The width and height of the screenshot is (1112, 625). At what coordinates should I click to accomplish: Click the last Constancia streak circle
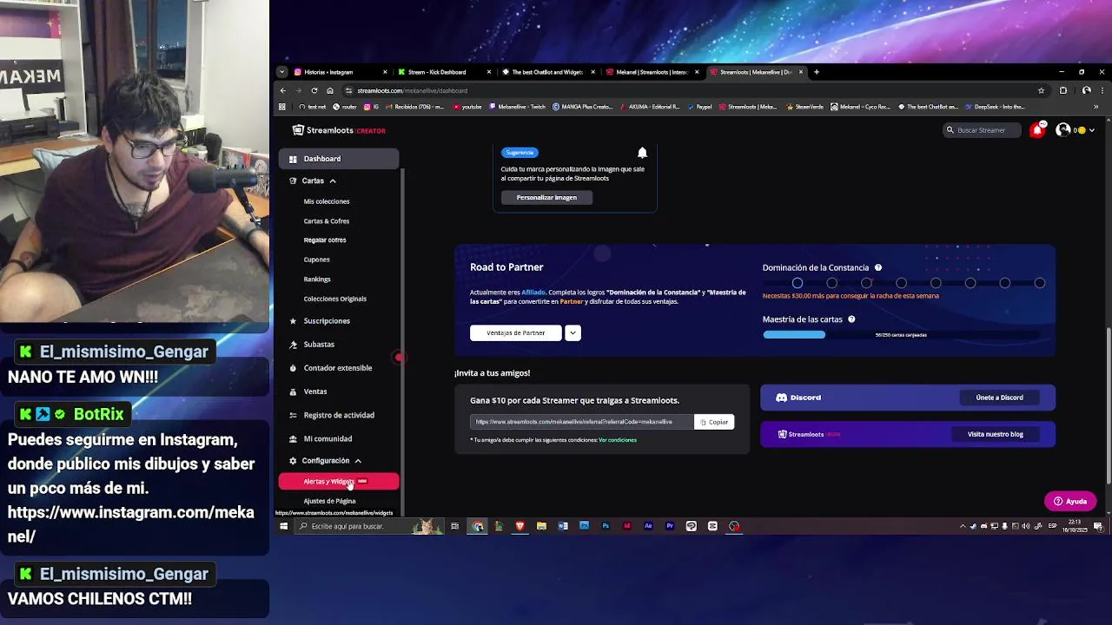tap(1039, 283)
